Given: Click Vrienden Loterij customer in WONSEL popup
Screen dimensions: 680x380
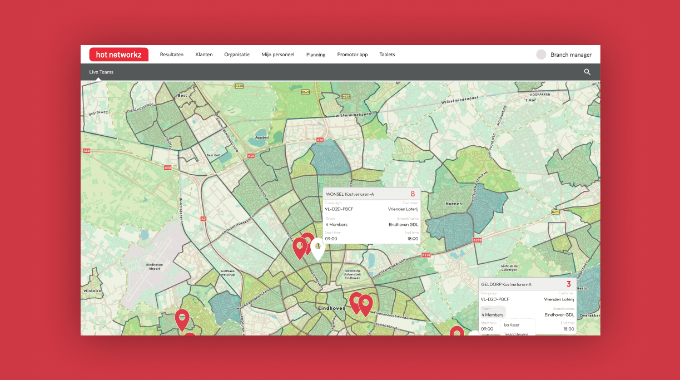Looking at the screenshot, I should pyautogui.click(x=403, y=209).
